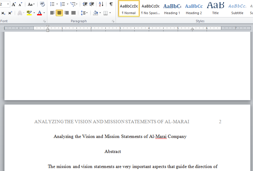Click the running head header text
The image size is (253, 171).
112,122
